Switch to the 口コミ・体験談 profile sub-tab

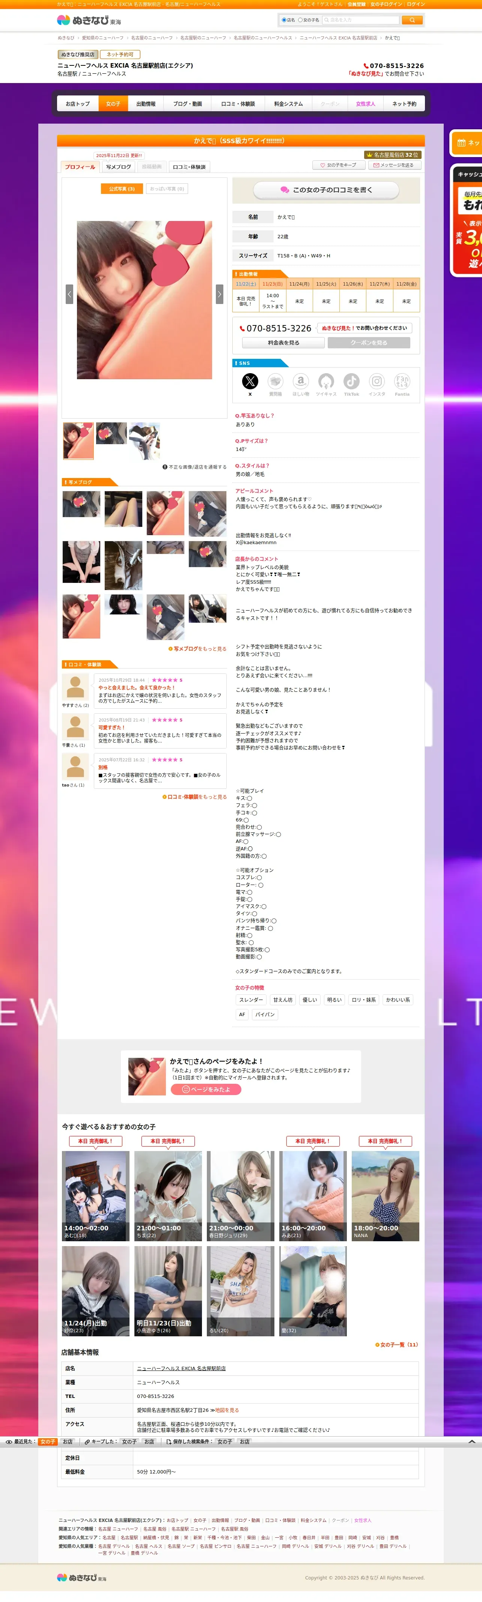coord(189,167)
